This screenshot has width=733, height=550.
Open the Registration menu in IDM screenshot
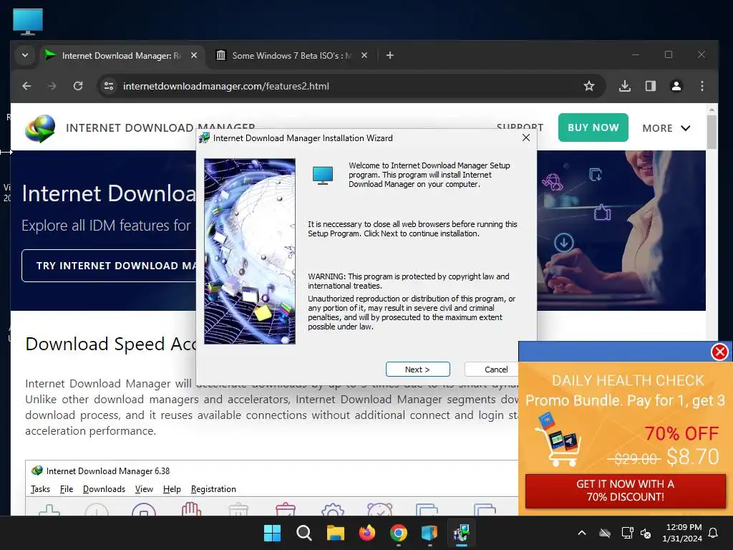tap(213, 488)
